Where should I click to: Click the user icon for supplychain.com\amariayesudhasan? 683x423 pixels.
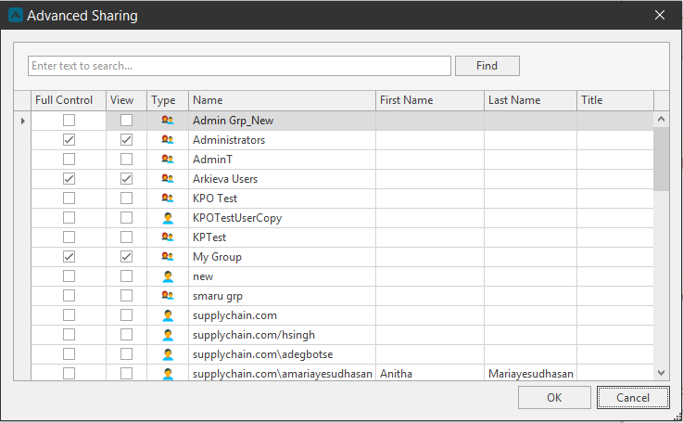tap(168, 373)
